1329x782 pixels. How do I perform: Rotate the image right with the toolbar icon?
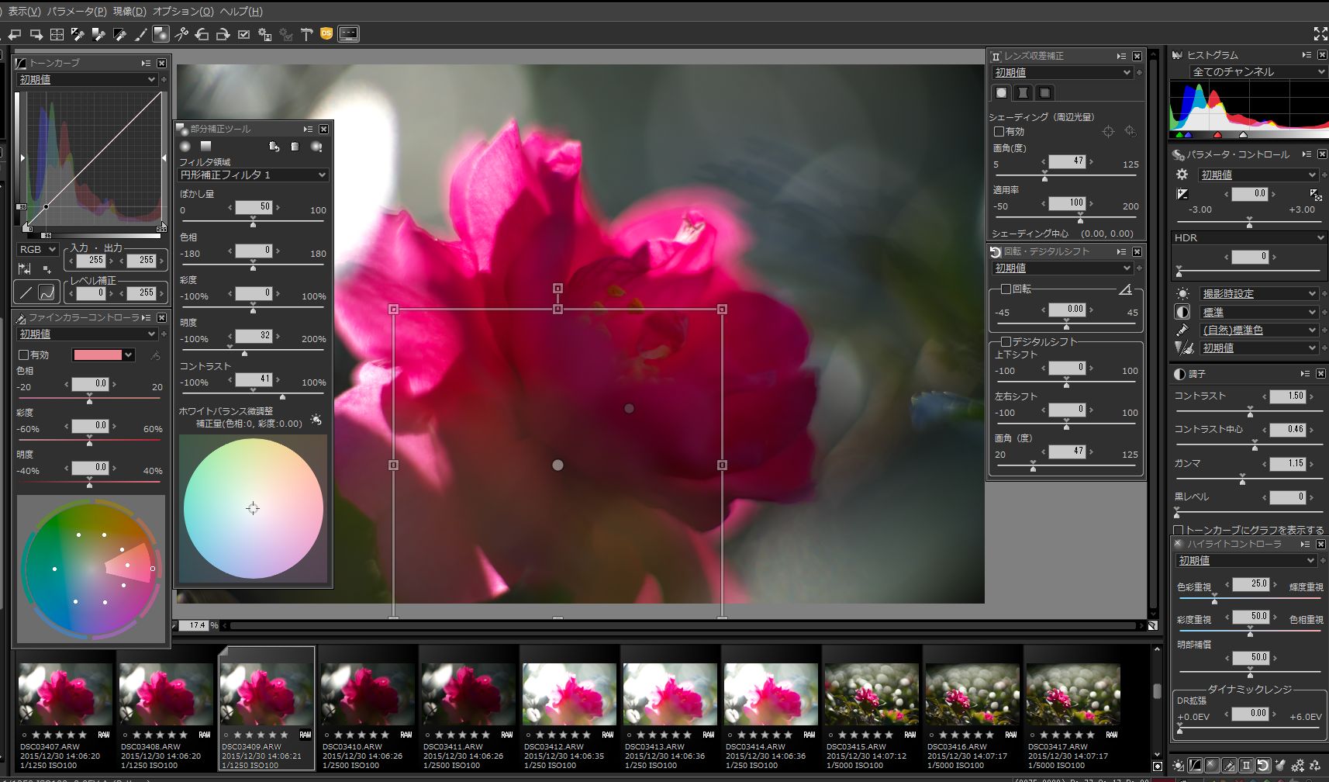223,34
